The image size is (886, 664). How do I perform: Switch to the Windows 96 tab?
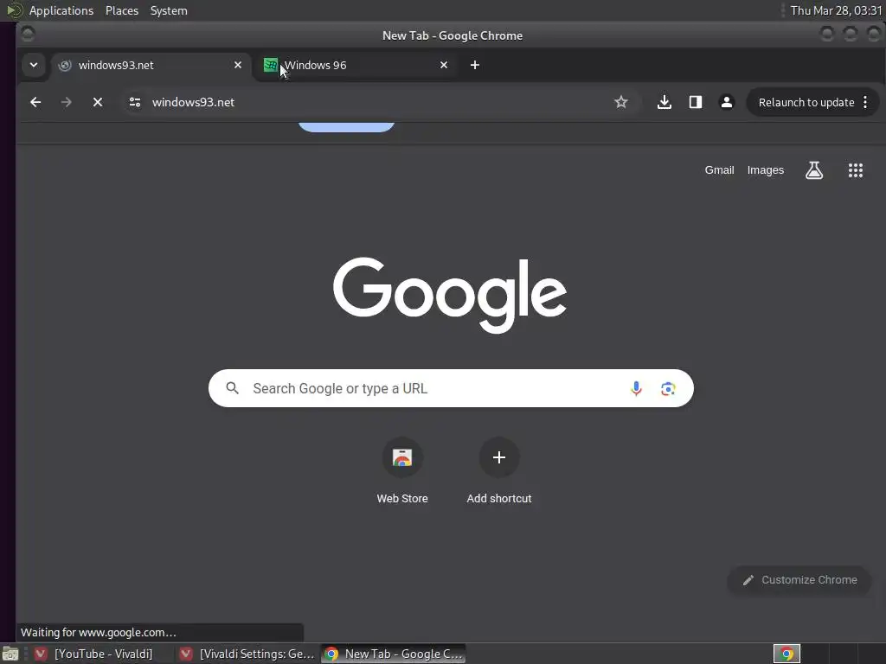(356, 65)
